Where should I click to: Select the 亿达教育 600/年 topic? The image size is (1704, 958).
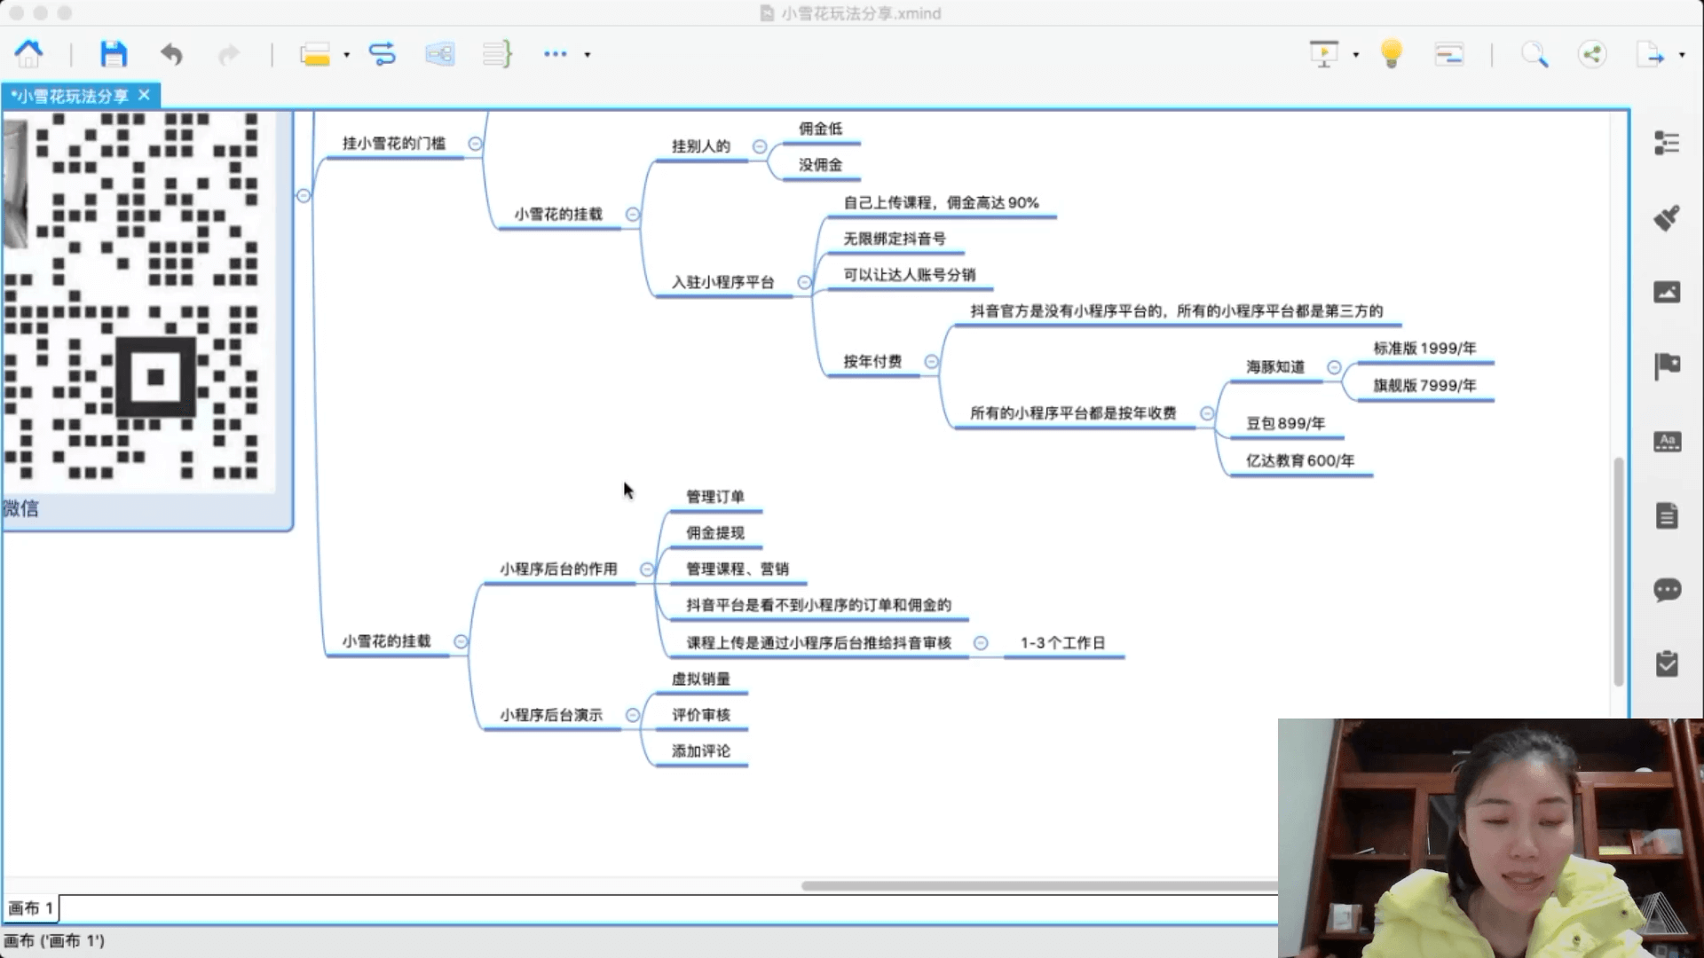1300,461
